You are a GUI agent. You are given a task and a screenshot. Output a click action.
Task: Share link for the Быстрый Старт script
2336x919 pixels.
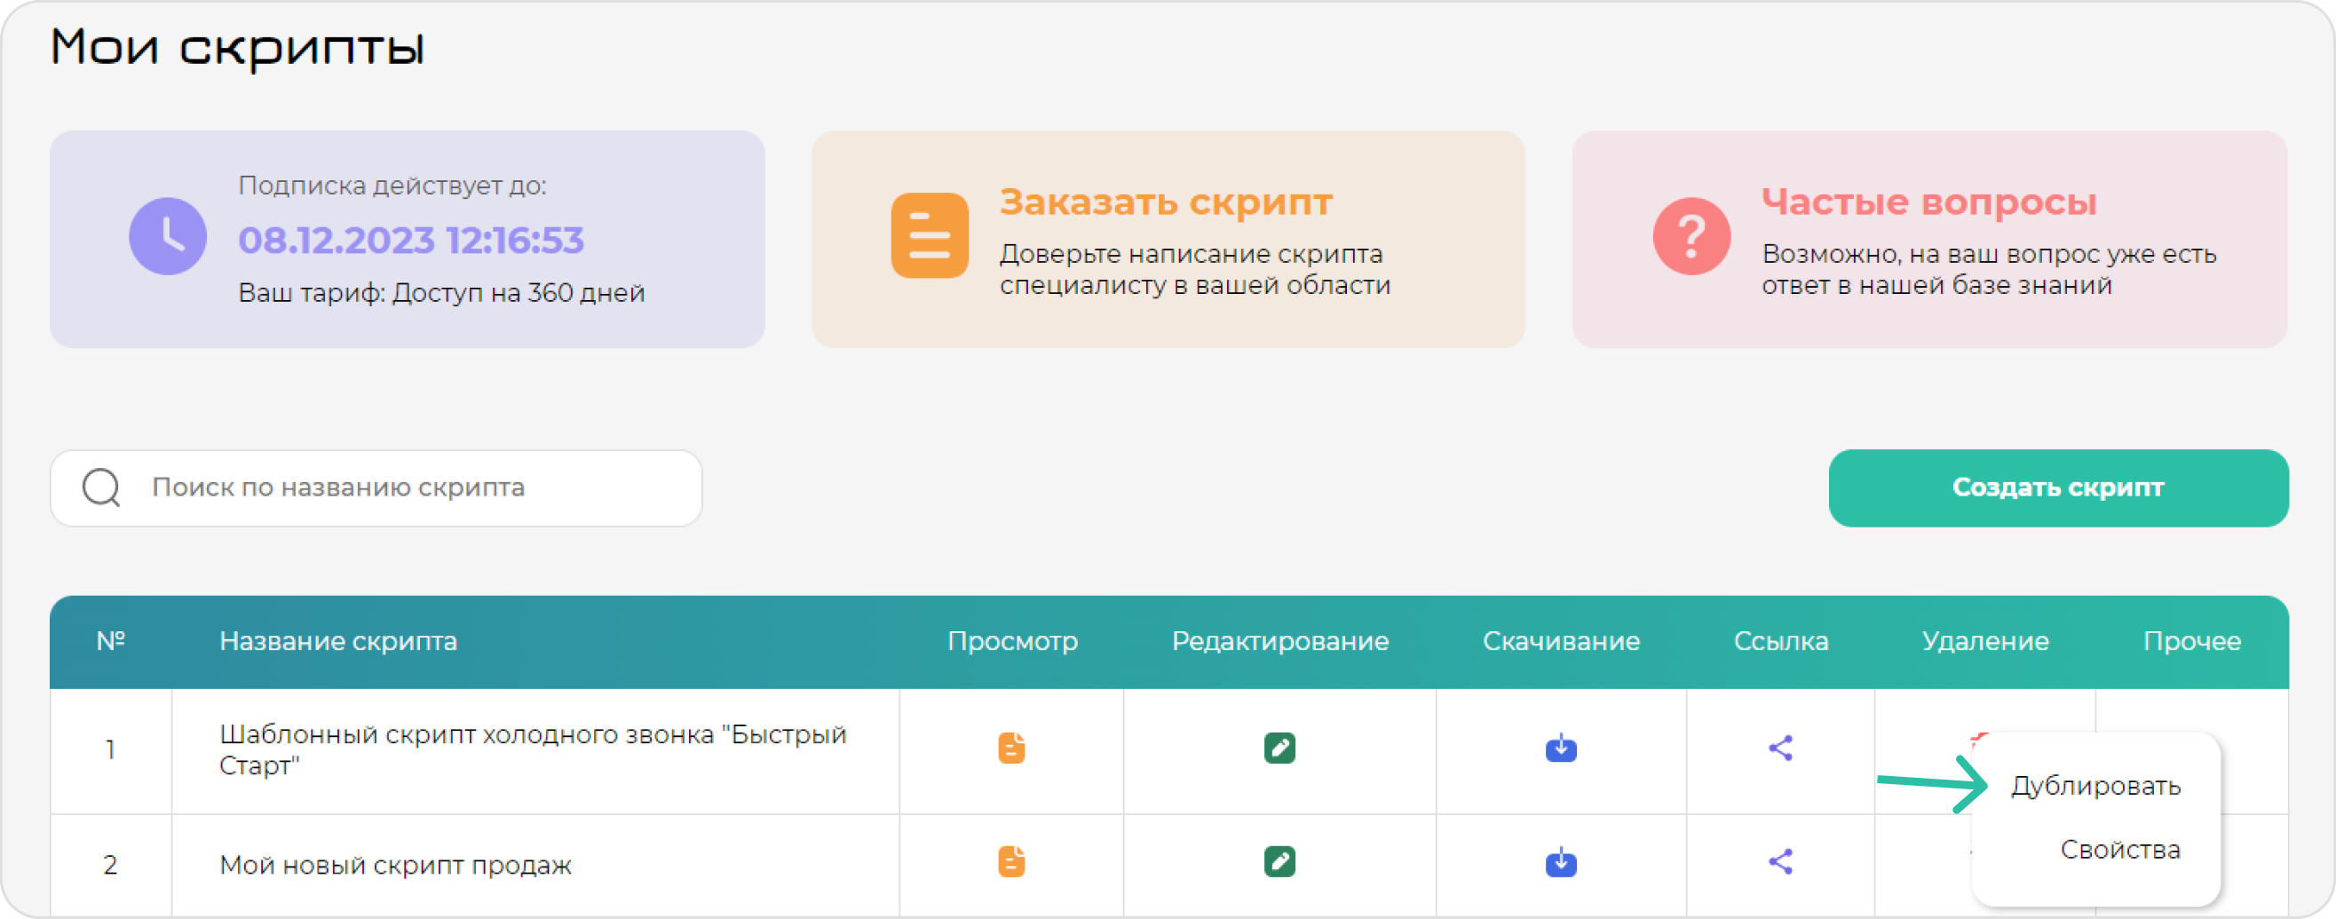[x=1780, y=749]
